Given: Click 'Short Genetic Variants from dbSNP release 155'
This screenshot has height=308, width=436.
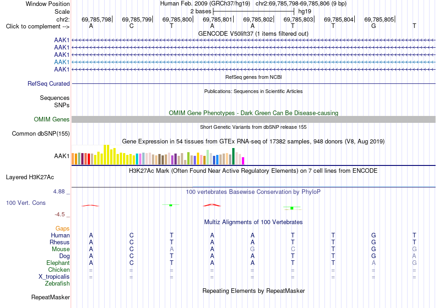Looking at the screenshot, I should (253, 127).
